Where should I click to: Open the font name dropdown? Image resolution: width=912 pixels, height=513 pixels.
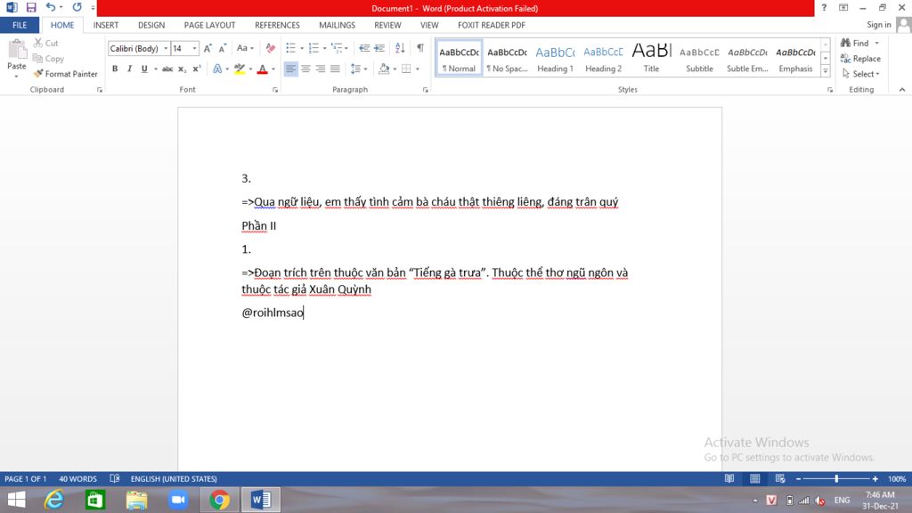point(166,48)
